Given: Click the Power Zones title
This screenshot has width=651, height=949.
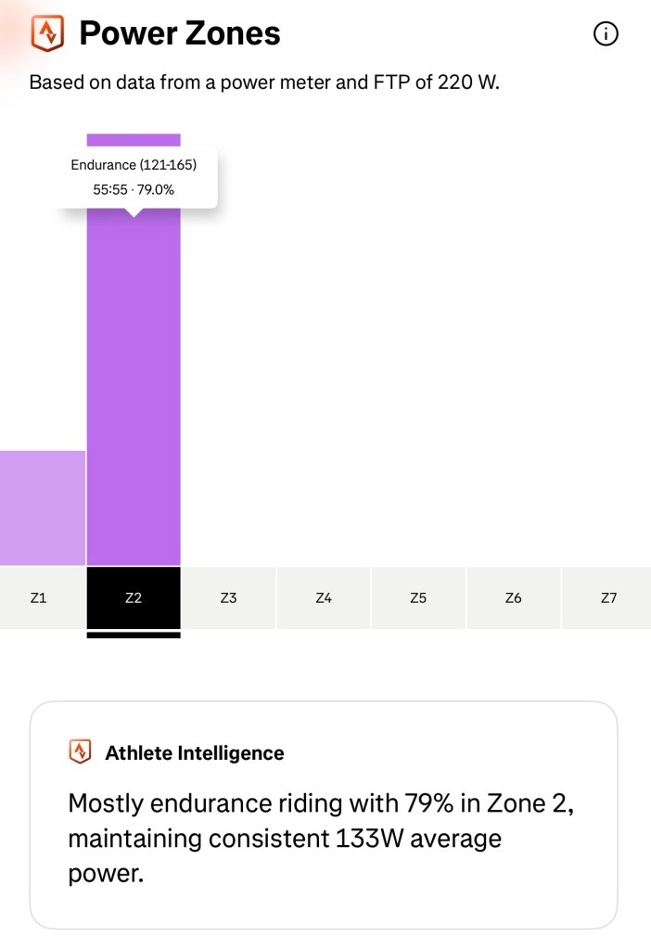Looking at the screenshot, I should pyautogui.click(x=180, y=34).
